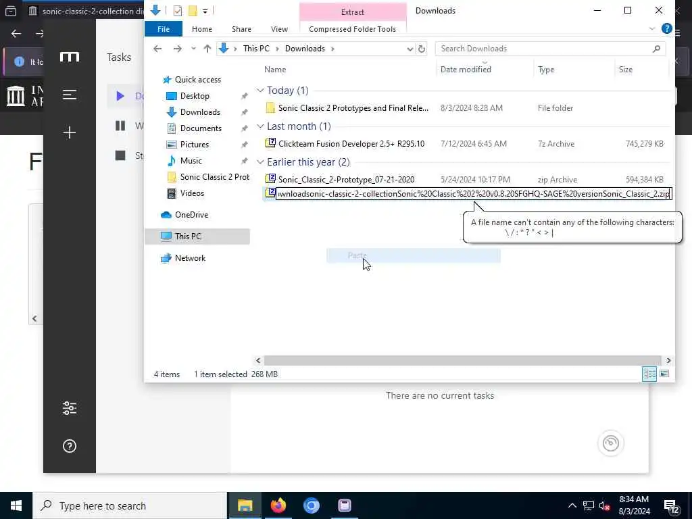The height and width of the screenshot is (519, 692).
Task: Open the Compressed Folder Tools tab
Action: [x=352, y=29]
